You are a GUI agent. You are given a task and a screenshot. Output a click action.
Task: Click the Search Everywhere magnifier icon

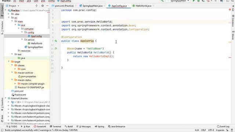pos(232,1)
